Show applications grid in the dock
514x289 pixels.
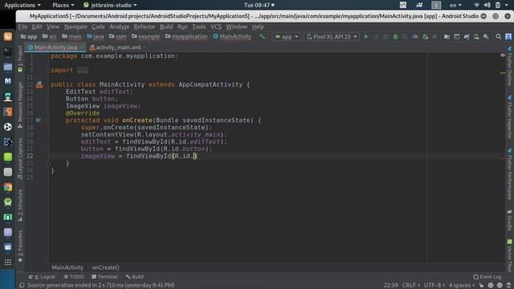(8, 263)
